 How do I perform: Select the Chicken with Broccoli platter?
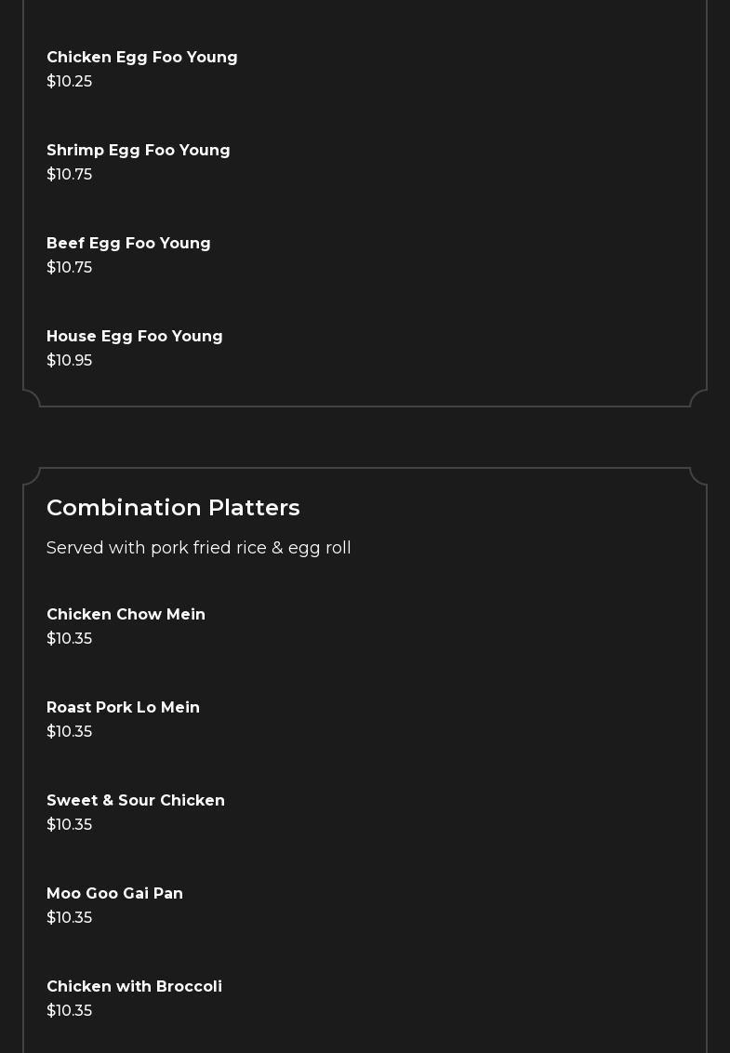[x=134, y=987]
